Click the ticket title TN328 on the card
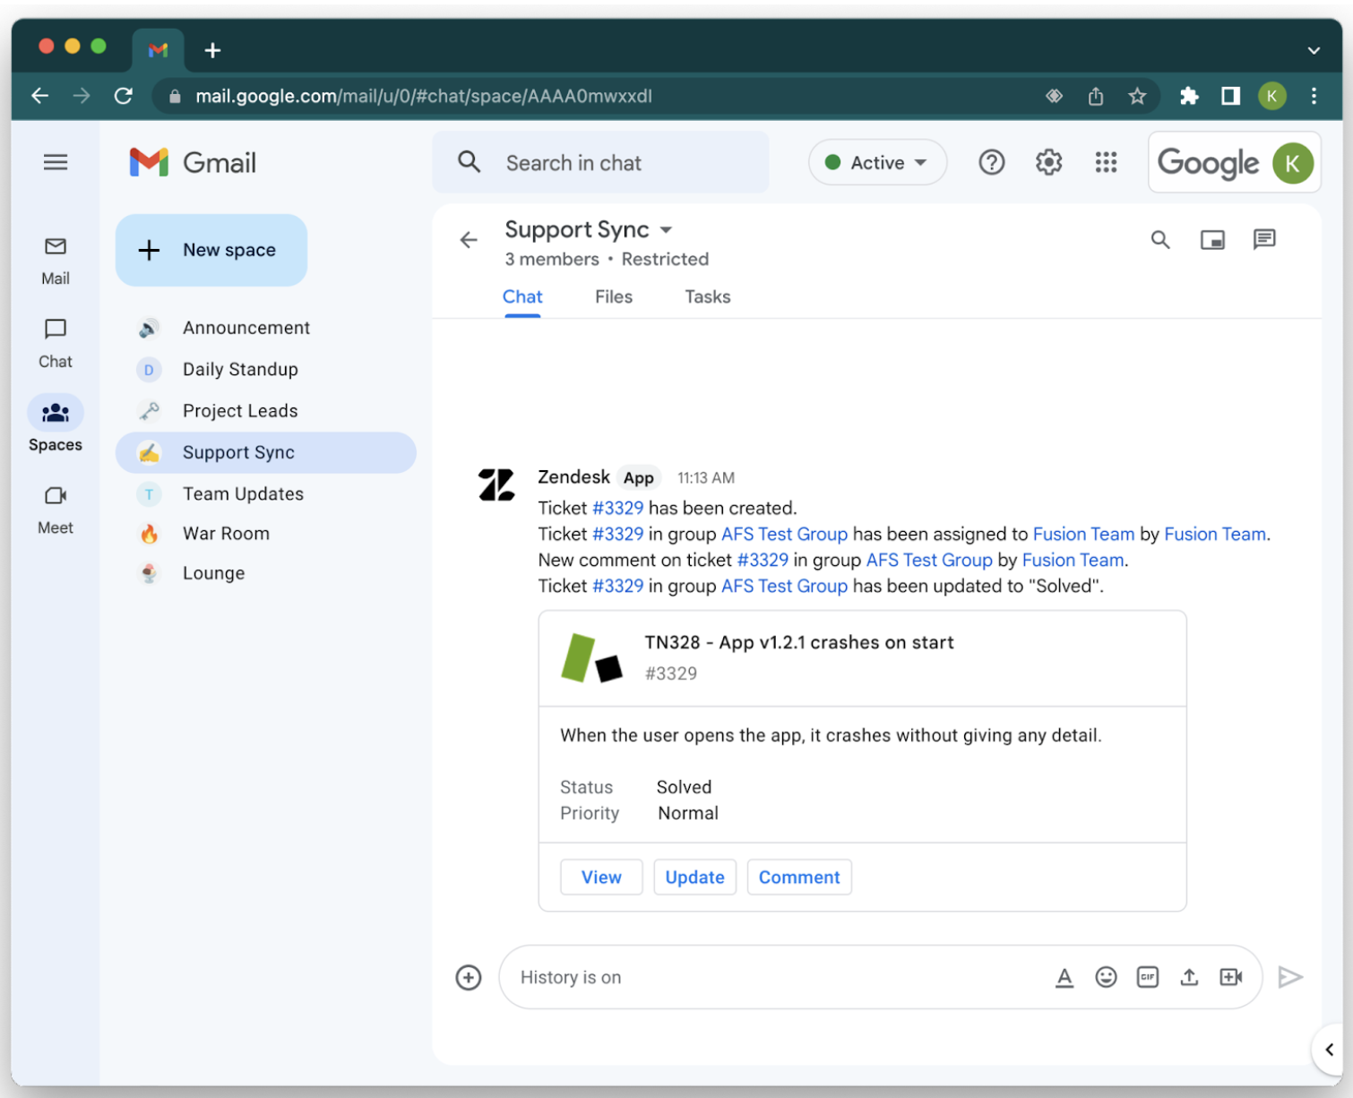The width and height of the screenshot is (1353, 1098). (x=798, y=642)
